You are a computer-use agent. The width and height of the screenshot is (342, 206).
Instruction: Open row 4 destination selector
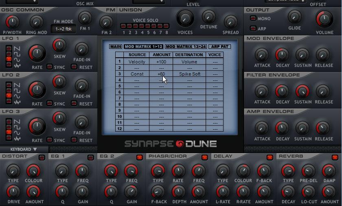coord(189,80)
